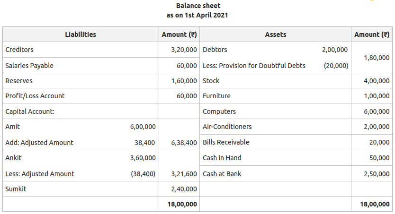Click the Debtors asset label
Screen dimensions: 395x214
click(215, 50)
